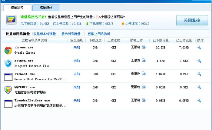Click the svchost.exe window icon
Viewport: 212px width, 130px height.
pyautogui.click(x=8, y=77)
